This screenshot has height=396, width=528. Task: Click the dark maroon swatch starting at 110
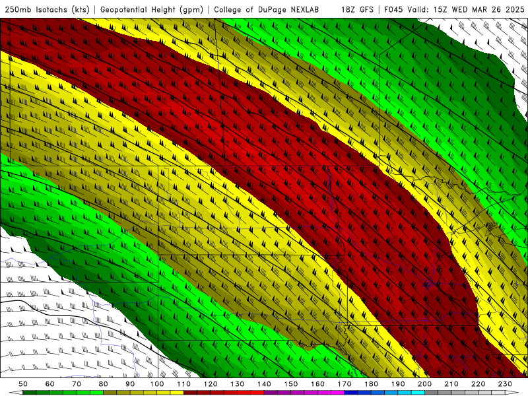coord(190,393)
